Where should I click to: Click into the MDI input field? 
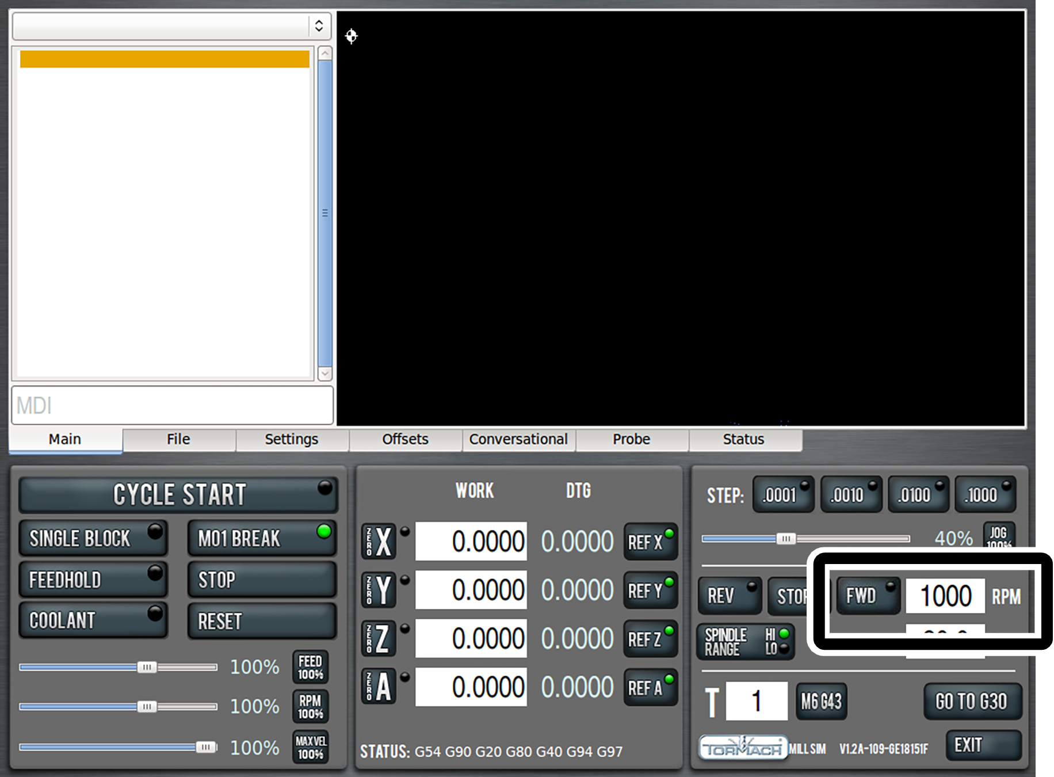171,405
